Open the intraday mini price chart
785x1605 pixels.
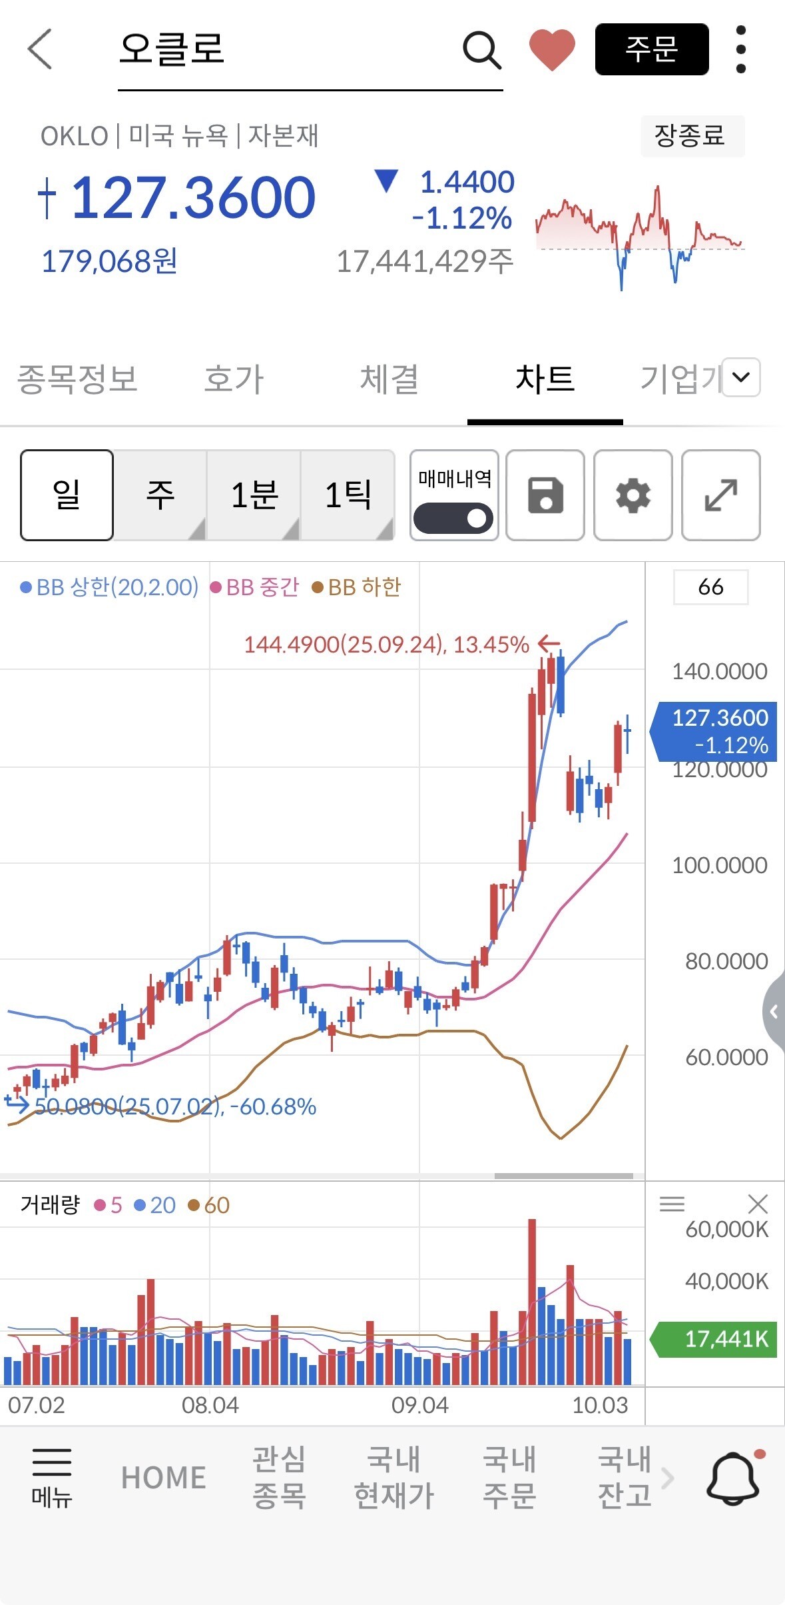[640, 238]
